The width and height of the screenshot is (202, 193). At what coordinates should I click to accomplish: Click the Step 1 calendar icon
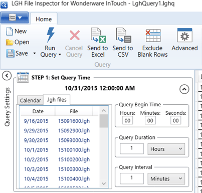pyautogui.click(x=23, y=77)
